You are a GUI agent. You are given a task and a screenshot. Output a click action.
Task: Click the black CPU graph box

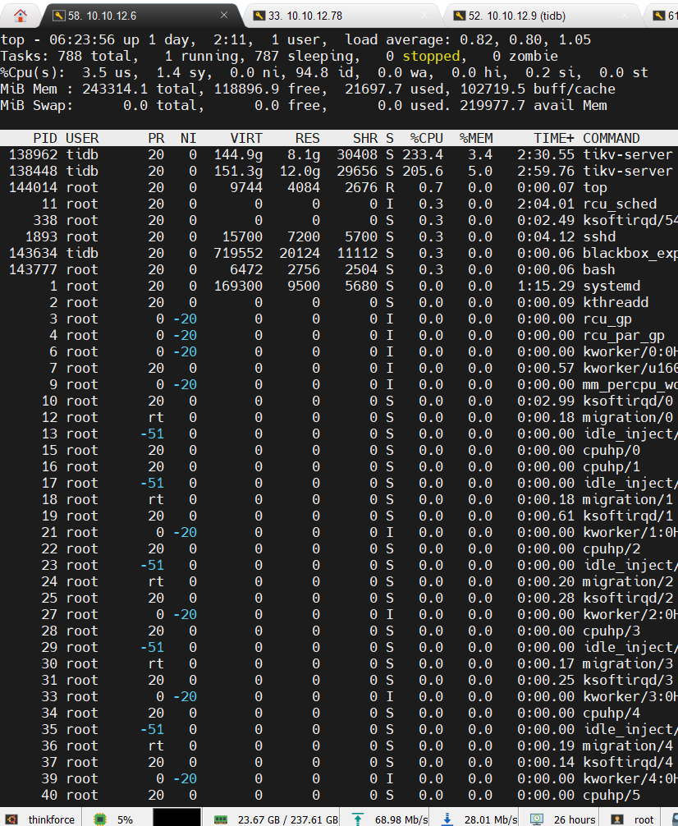[x=177, y=818]
